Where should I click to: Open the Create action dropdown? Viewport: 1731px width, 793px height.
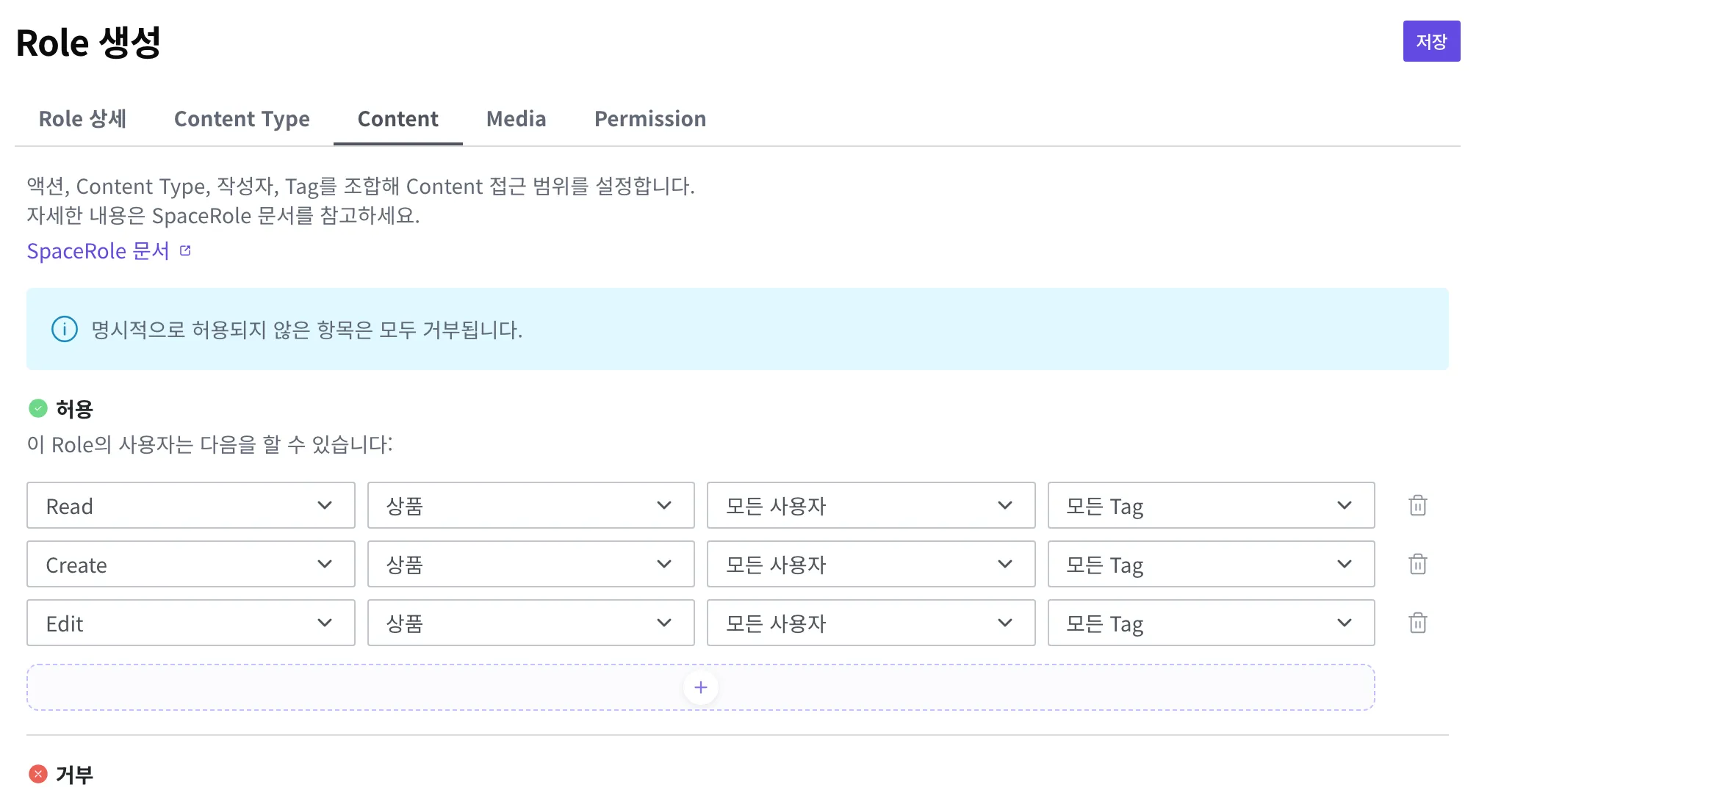coord(191,564)
